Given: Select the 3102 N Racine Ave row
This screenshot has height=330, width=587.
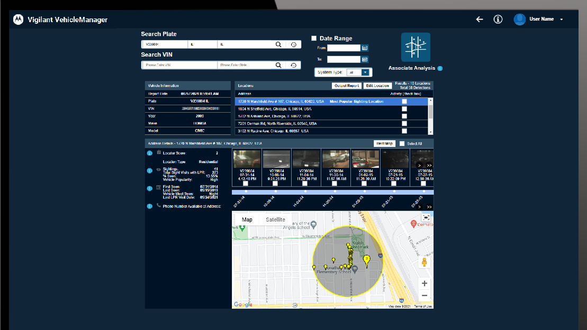Looking at the screenshot, I should 331,131.
